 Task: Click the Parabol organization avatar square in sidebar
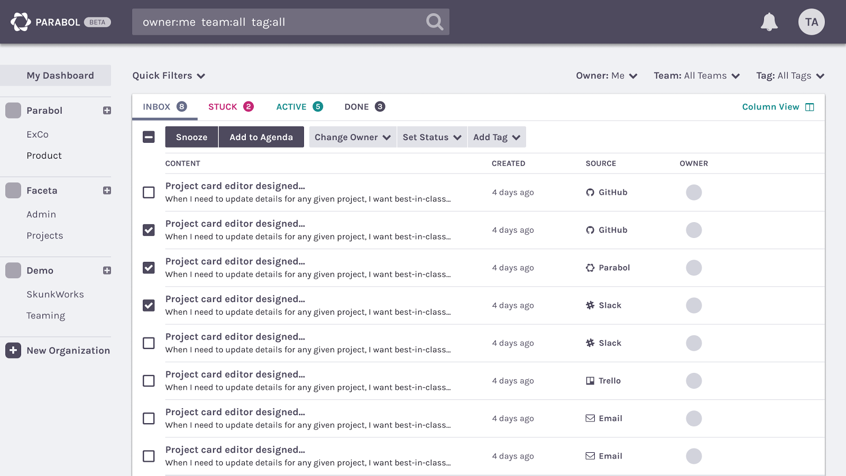[13, 111]
